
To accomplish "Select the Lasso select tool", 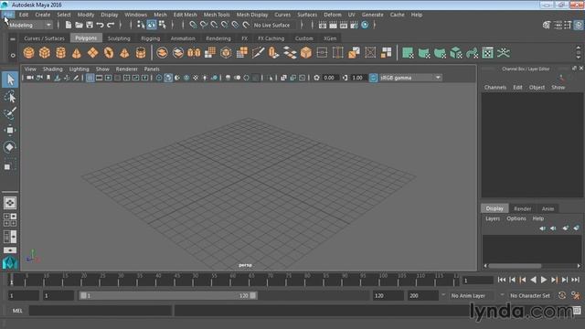I will pyautogui.click(x=10, y=97).
